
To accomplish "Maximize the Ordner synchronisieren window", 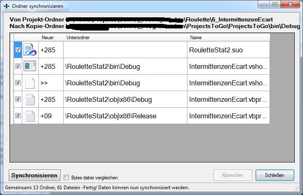I will (275, 5).
